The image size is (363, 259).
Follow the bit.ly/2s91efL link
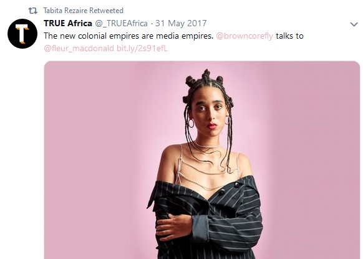pos(142,49)
